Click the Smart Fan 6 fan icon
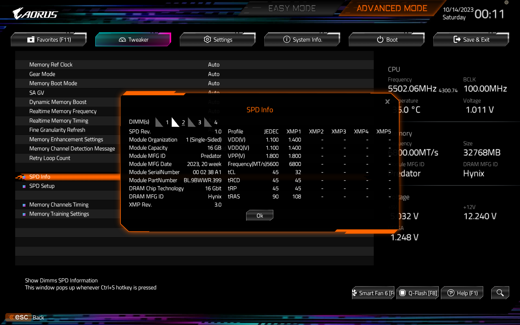This screenshot has width=520, height=325. tap(354, 293)
